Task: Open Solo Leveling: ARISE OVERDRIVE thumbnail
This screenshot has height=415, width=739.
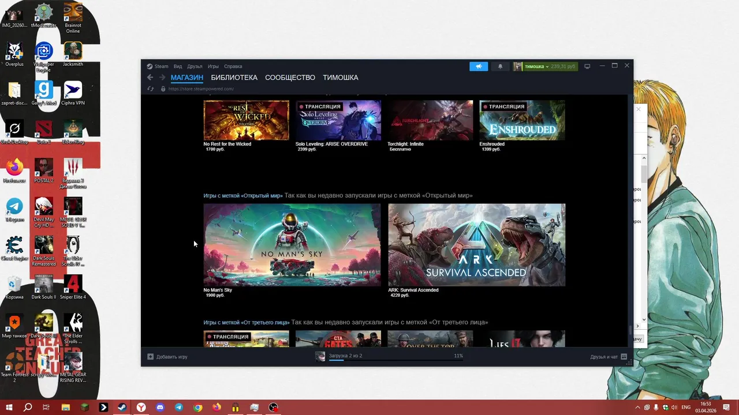Action: coord(338,120)
